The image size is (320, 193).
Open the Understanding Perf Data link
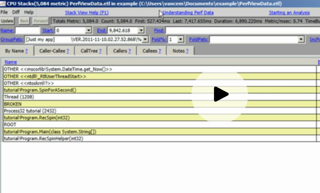[188, 13]
